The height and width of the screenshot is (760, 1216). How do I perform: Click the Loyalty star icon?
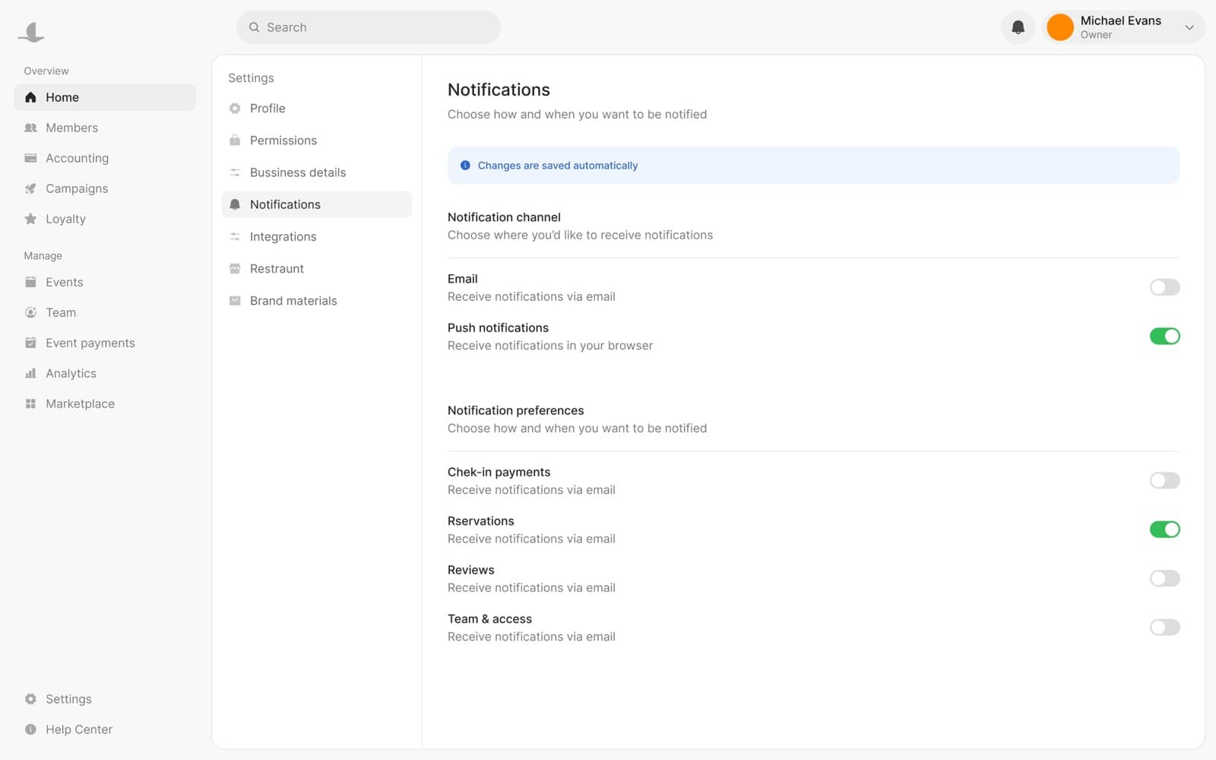(30, 219)
